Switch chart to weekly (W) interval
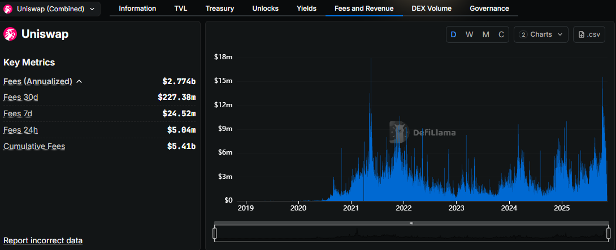The image size is (616, 250). (470, 34)
